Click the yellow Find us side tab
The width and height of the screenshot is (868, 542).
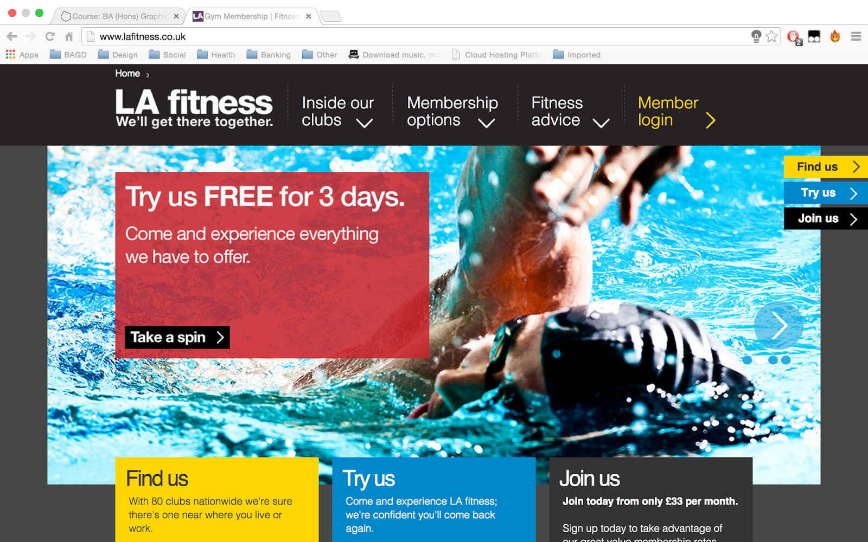826,167
